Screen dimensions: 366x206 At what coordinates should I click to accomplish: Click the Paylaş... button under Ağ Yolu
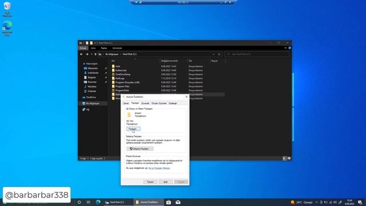point(133,129)
